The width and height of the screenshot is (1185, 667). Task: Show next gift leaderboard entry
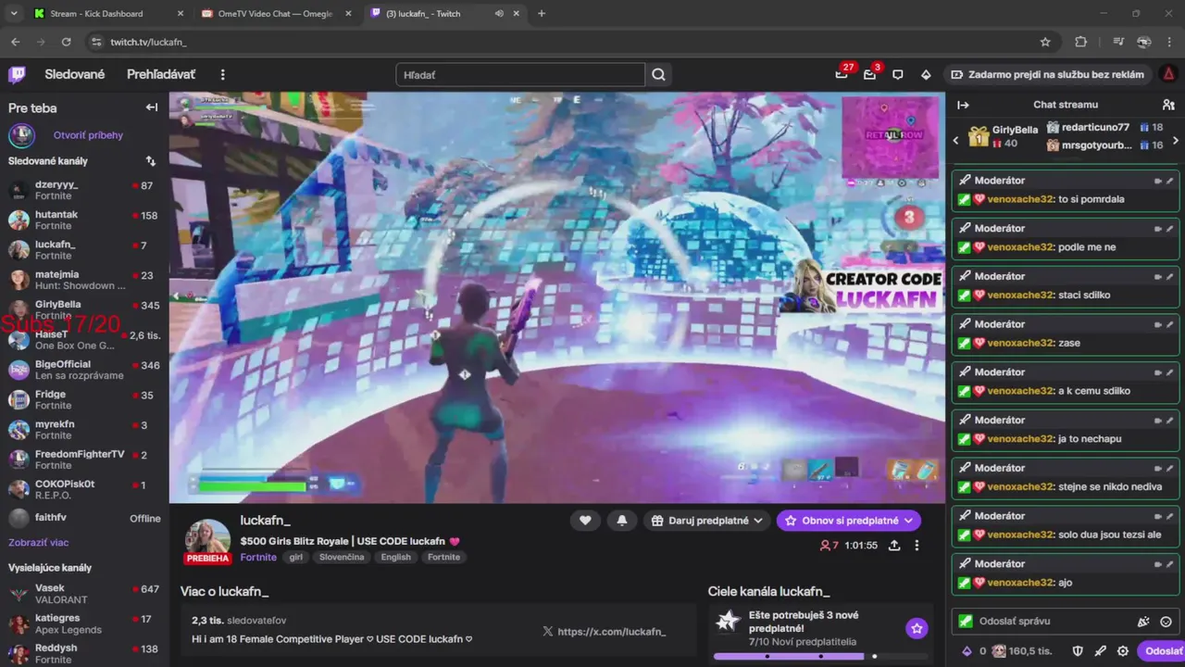(1176, 141)
